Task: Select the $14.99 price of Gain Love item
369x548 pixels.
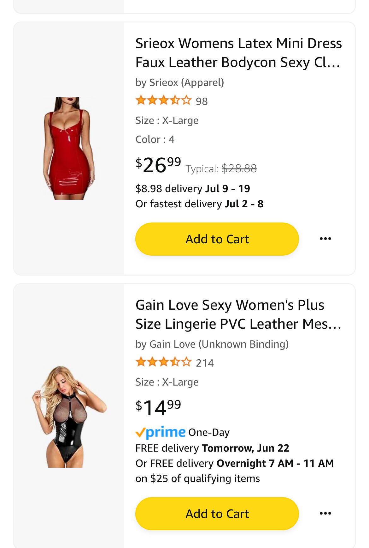Action: 158,408
